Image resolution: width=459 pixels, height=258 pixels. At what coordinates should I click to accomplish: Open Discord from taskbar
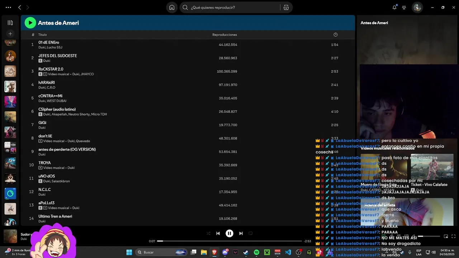click(225, 252)
